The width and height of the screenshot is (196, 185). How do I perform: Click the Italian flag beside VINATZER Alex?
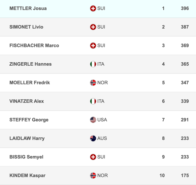coord(93,101)
